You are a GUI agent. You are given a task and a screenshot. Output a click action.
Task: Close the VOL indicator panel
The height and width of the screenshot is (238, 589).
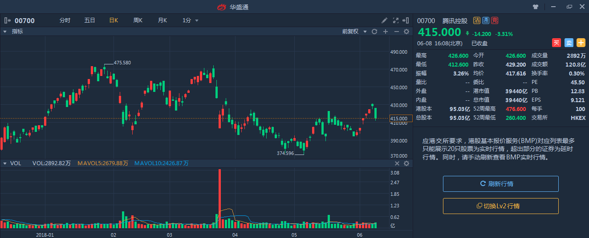pyautogui.click(x=397, y=163)
